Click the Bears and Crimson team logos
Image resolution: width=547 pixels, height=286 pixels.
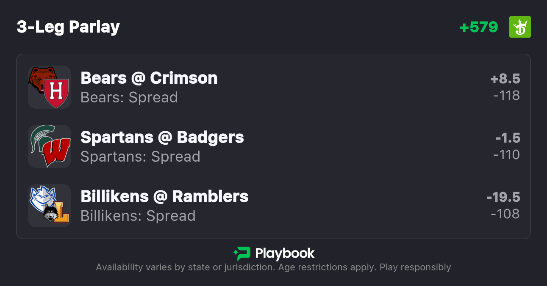tap(49, 87)
